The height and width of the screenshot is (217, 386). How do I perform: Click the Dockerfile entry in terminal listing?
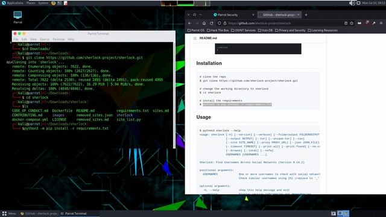tap(62, 111)
